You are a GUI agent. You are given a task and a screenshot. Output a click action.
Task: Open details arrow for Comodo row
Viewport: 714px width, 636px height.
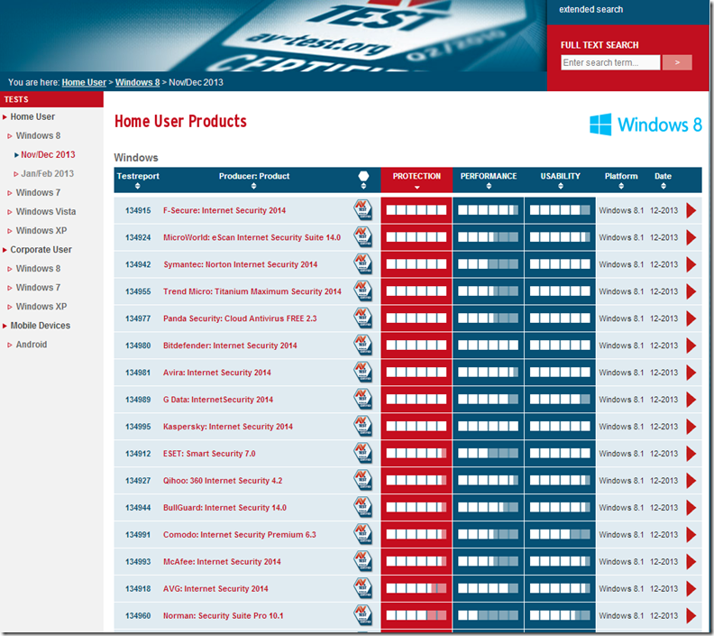691,535
